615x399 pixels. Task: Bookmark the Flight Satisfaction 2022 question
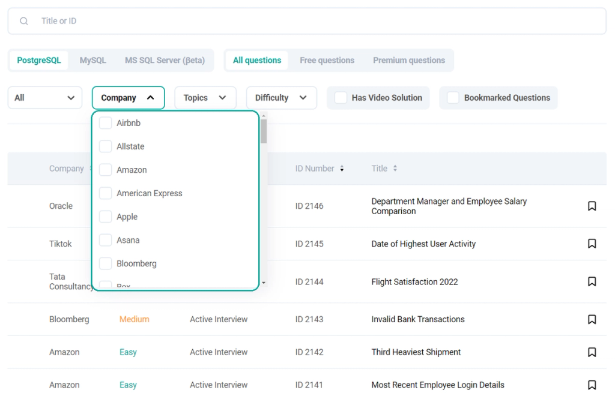tap(592, 281)
